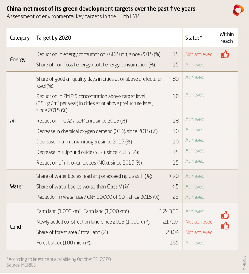Click the 1.243,33 farm land value
Screen dimensions: 249x274
[169, 211]
